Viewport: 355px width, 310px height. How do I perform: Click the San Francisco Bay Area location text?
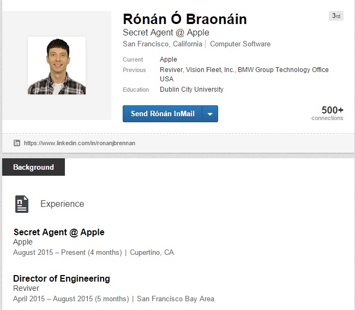[x=176, y=299]
